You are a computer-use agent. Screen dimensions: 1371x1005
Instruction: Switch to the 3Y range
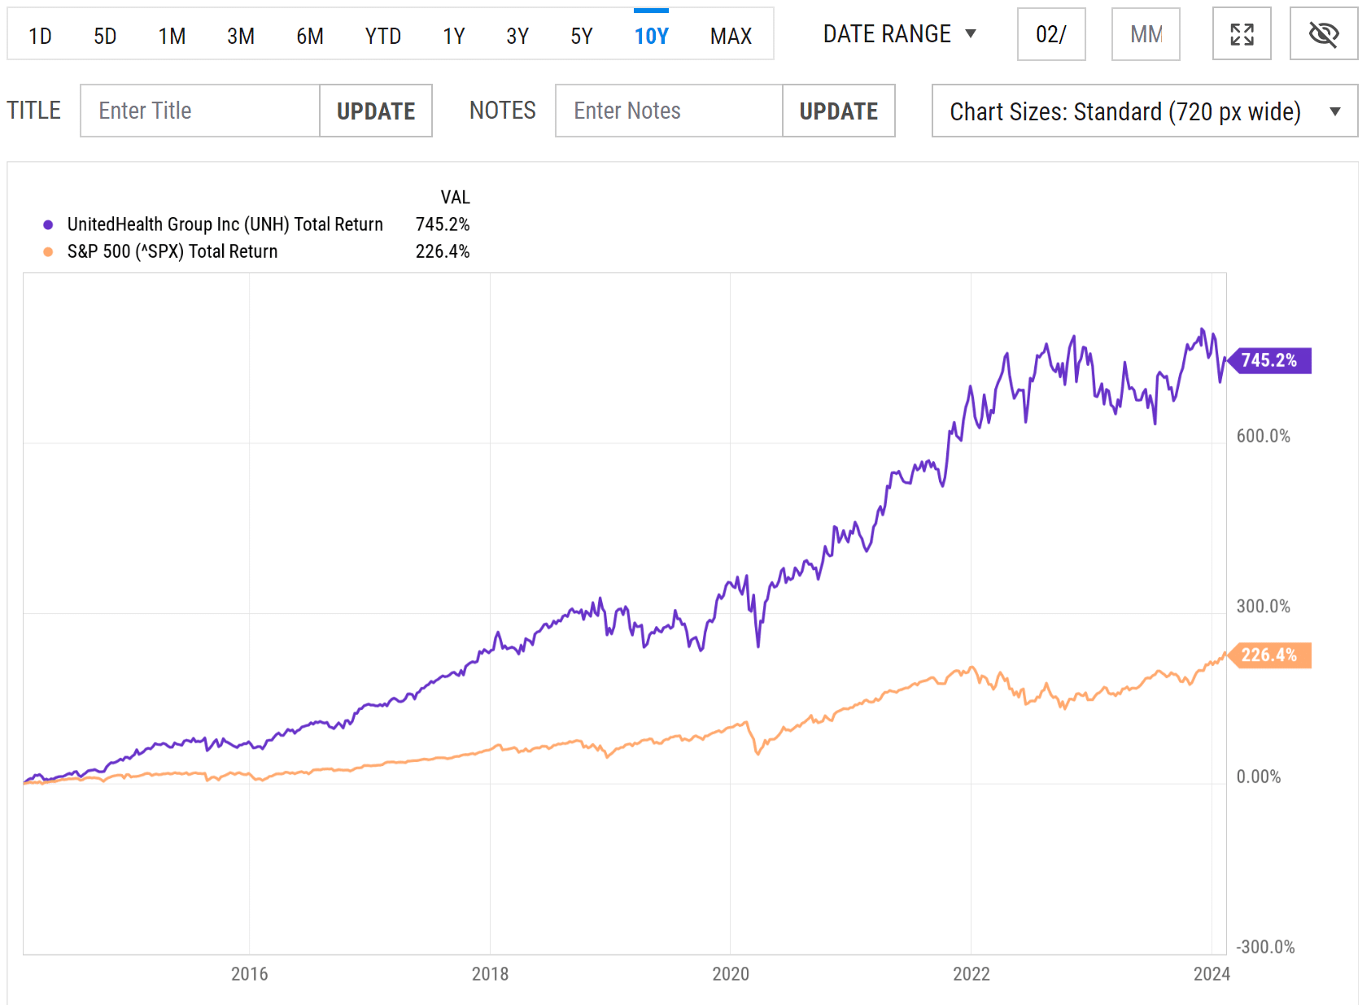[x=517, y=36]
